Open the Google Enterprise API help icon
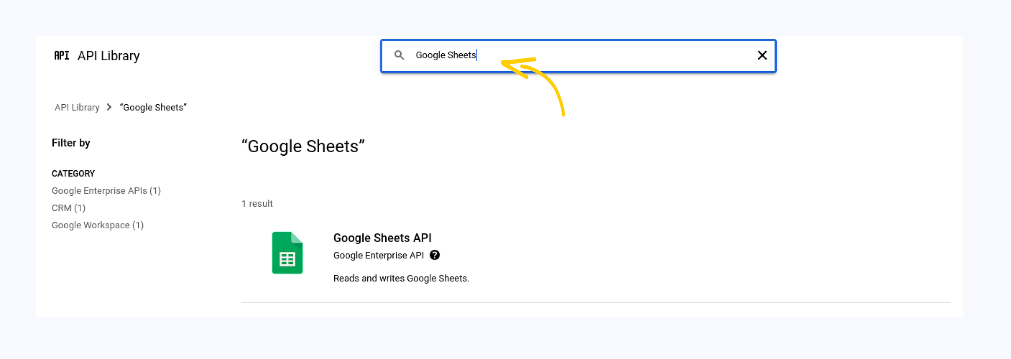 (435, 255)
